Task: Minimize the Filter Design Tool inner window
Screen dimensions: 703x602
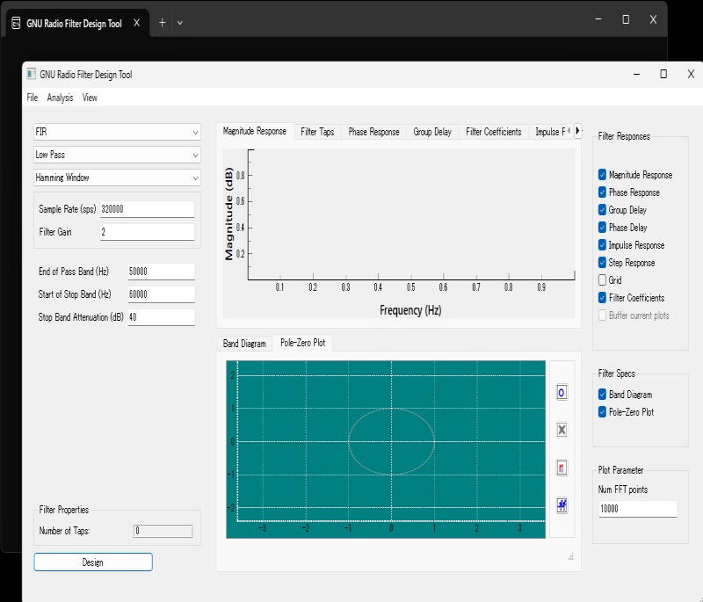Action: point(636,74)
